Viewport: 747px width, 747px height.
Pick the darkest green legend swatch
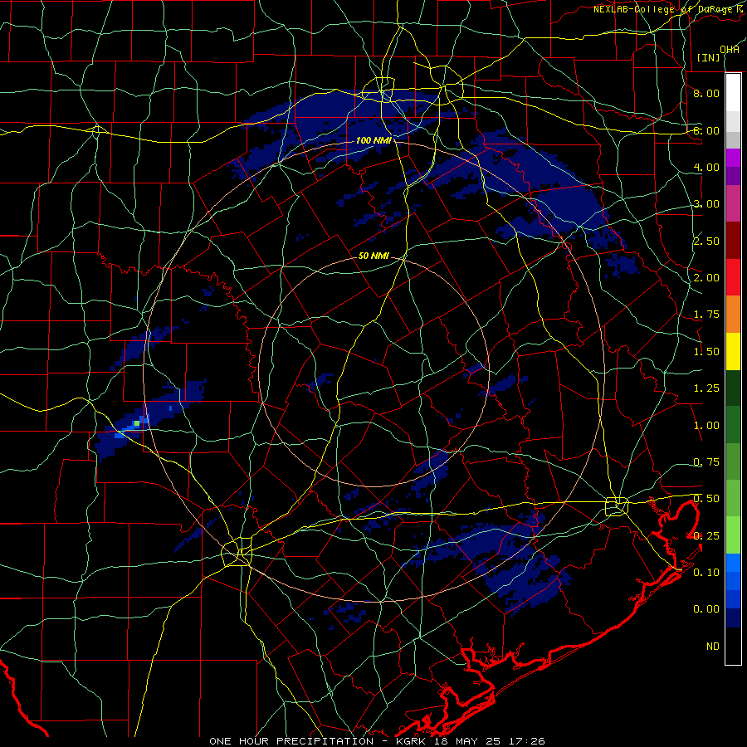pyautogui.click(x=733, y=388)
